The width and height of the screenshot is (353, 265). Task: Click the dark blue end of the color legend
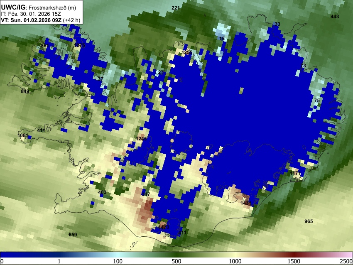tap(14, 255)
